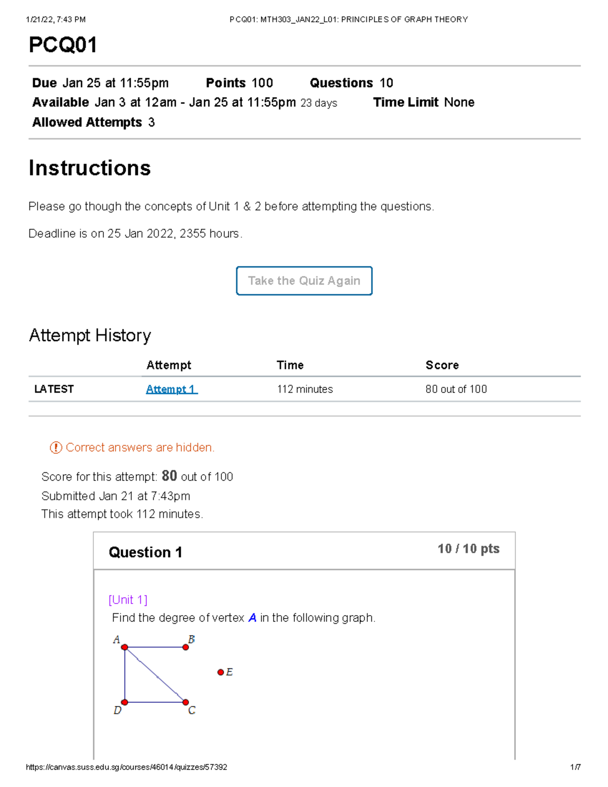Click the Attempt History section heading
Image resolution: width=608 pixels, height=787 pixels.
click(90, 335)
